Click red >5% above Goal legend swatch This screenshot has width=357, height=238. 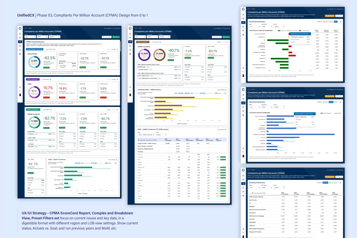(300, 31)
